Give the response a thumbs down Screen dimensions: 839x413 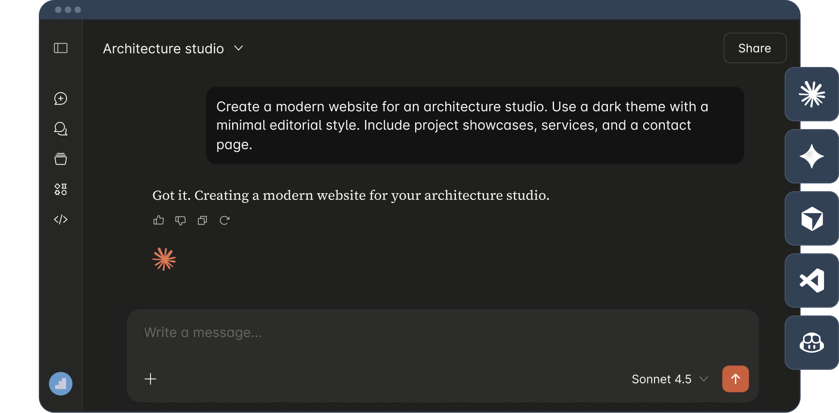(181, 220)
